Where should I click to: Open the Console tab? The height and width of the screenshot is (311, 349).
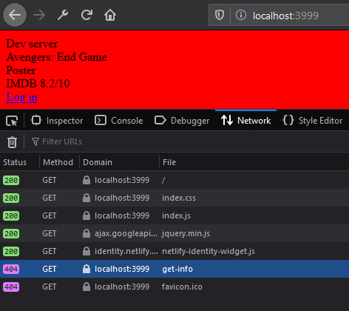119,121
